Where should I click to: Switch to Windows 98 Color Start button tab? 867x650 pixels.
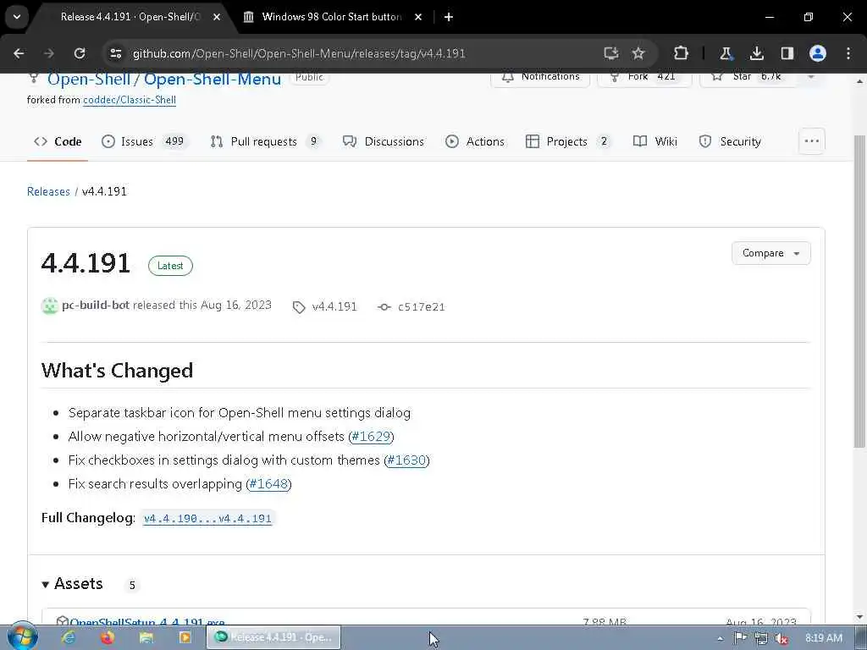pyautogui.click(x=331, y=17)
